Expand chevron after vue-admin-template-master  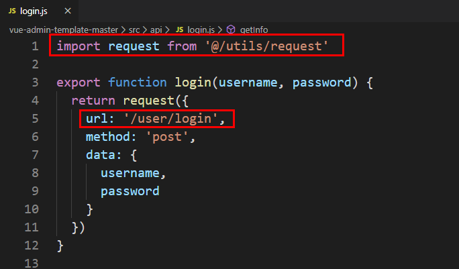123,30
